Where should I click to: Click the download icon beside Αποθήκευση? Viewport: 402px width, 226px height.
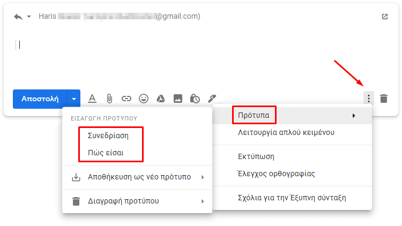pos(76,177)
